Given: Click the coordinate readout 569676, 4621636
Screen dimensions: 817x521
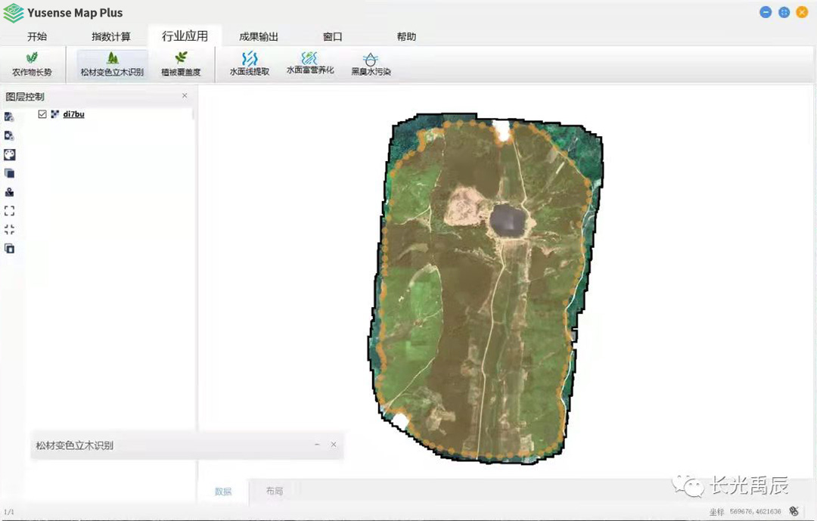Looking at the screenshot, I should click(756, 512).
